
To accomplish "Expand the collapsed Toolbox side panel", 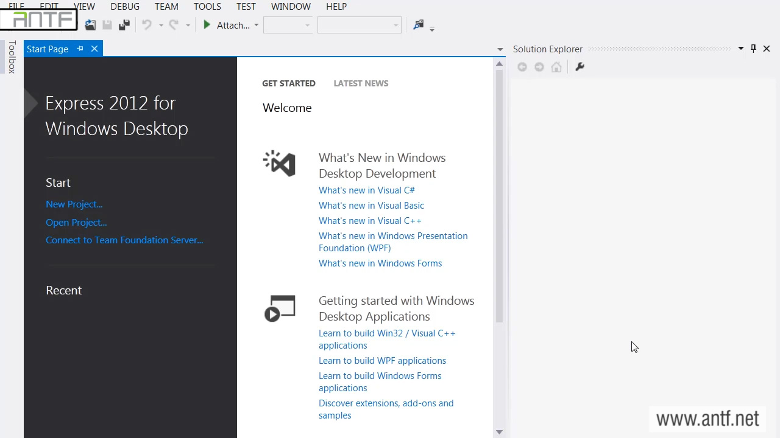I will point(12,57).
